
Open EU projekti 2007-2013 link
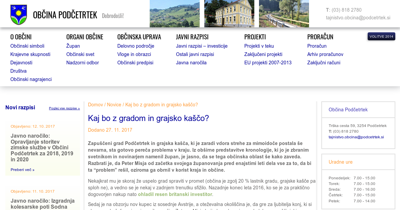(268, 63)
